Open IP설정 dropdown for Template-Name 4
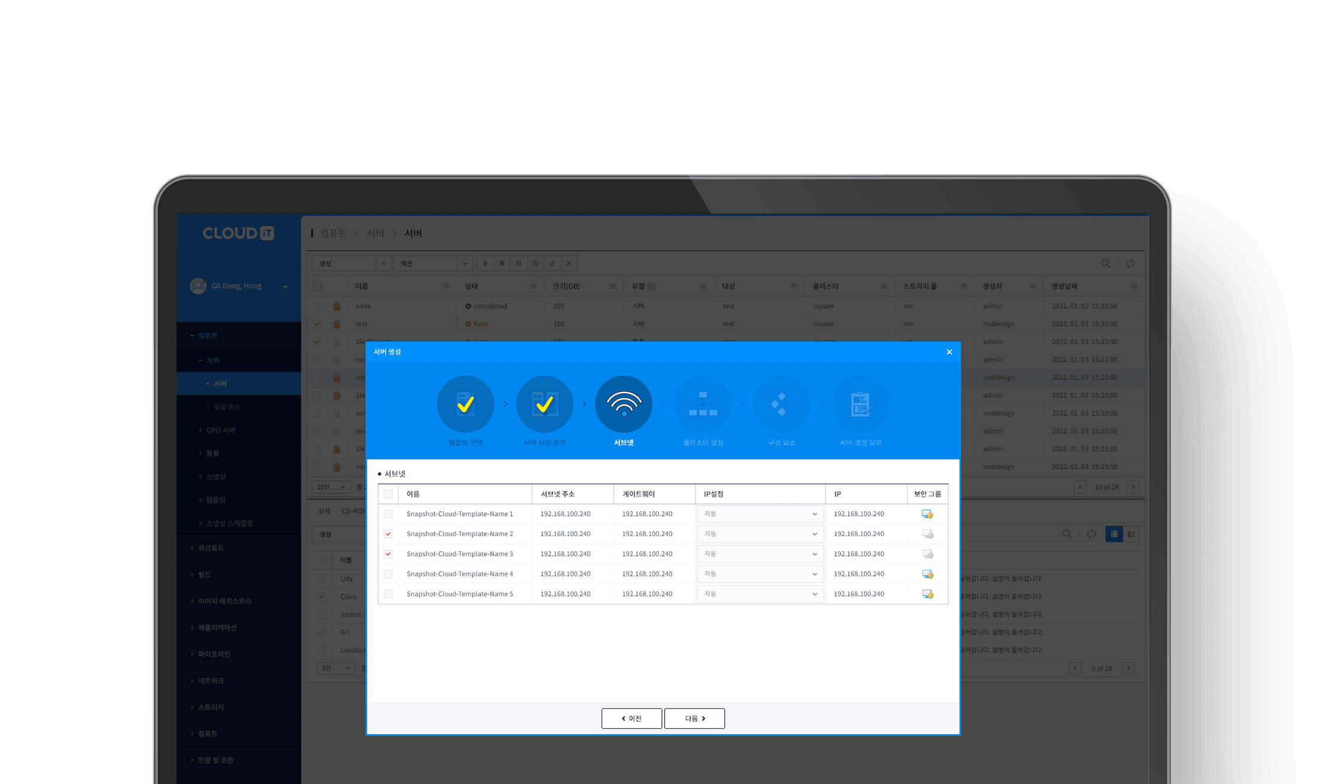 [760, 574]
